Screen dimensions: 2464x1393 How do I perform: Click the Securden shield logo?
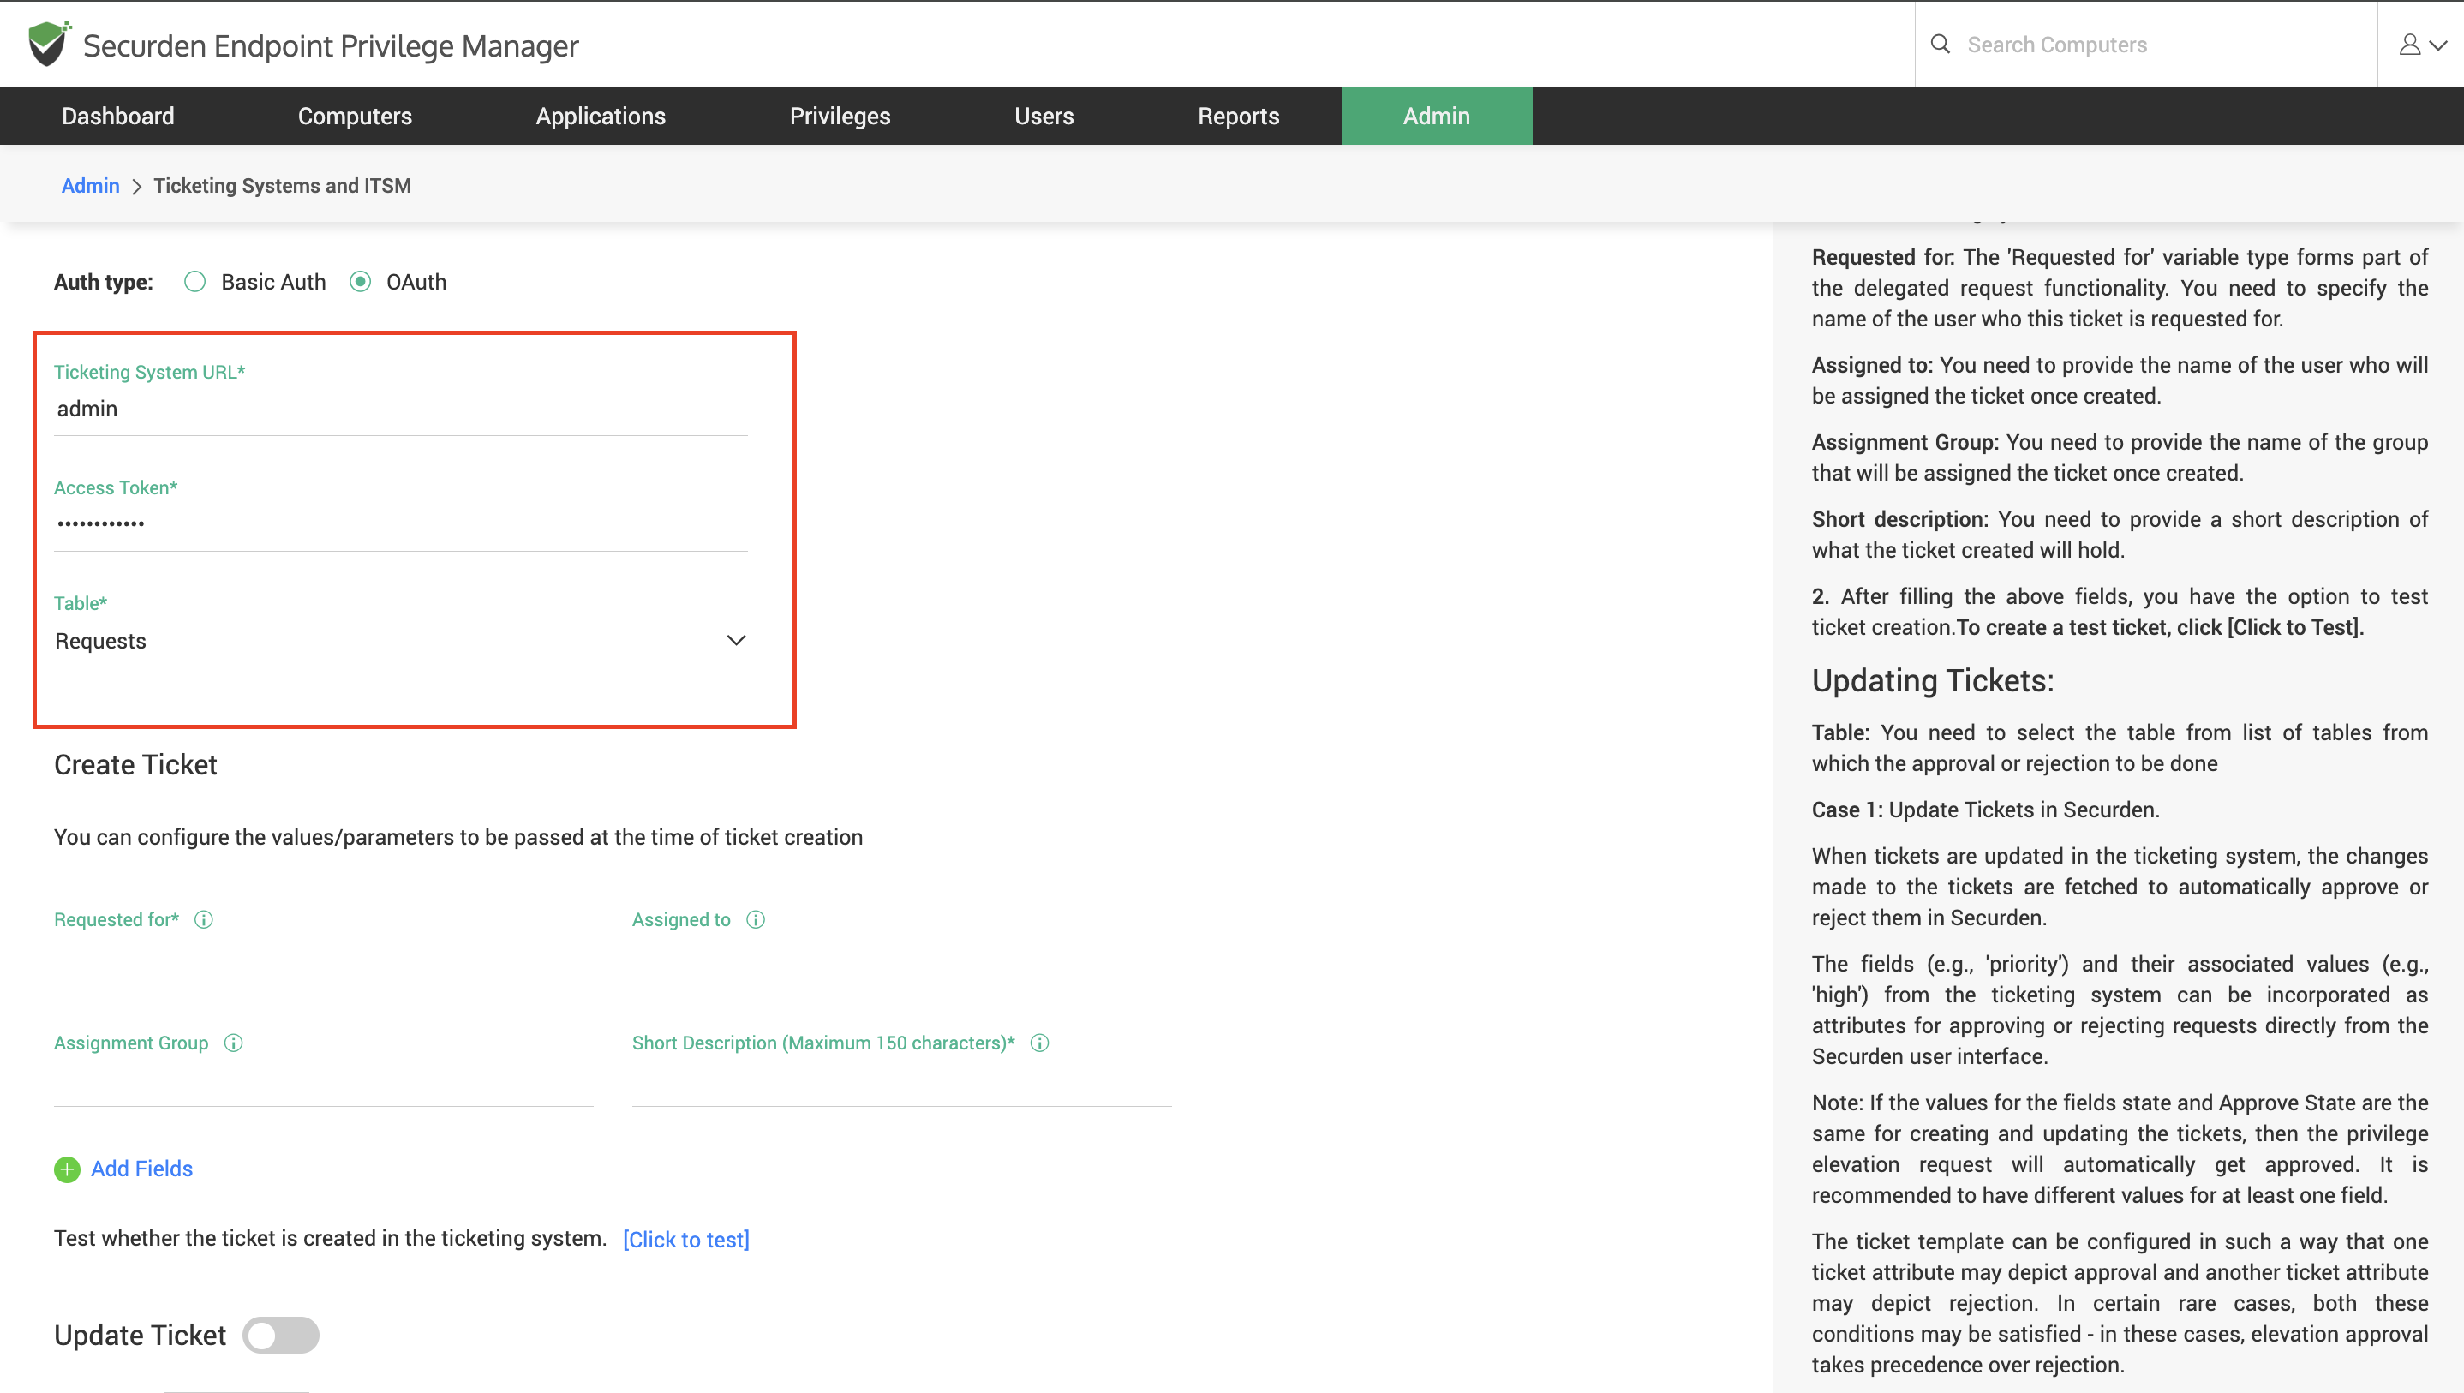pos(49,44)
